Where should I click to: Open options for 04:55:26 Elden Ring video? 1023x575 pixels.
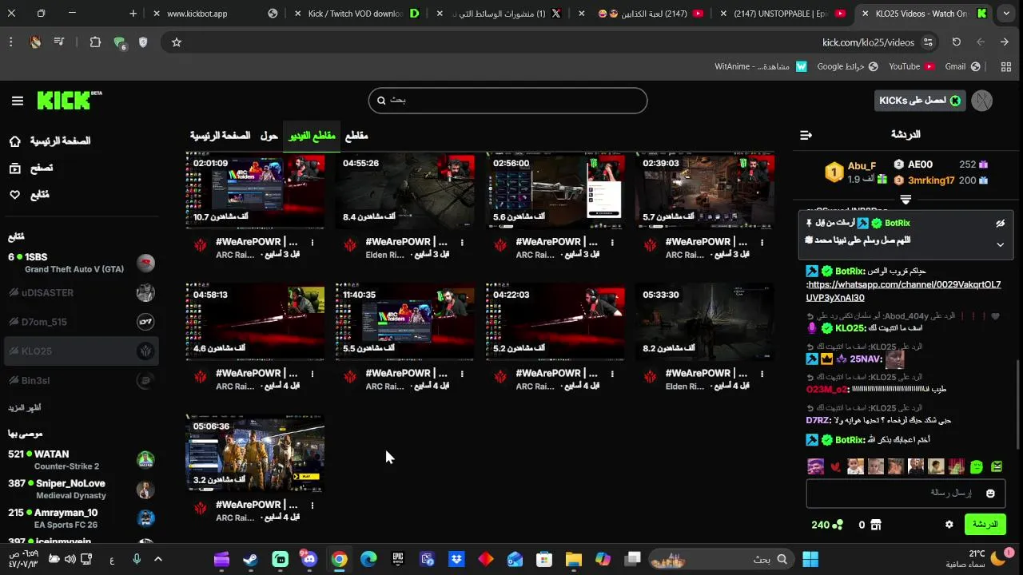(x=463, y=242)
